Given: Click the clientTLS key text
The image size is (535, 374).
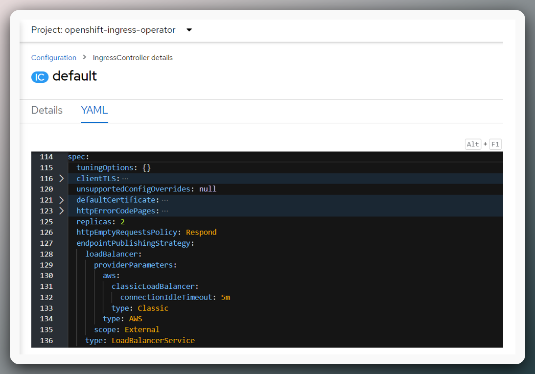Looking at the screenshot, I should click(x=96, y=179).
